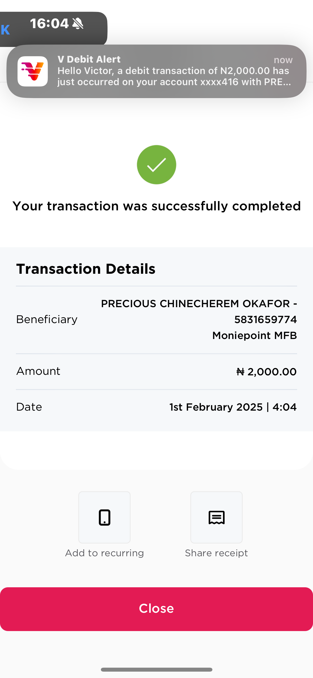Tap the 1st February 2025 date value
The width and height of the screenshot is (313, 678).
point(216,407)
